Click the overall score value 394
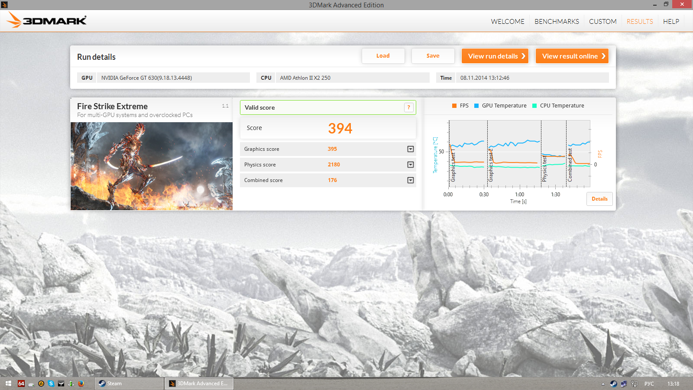 [x=340, y=128]
